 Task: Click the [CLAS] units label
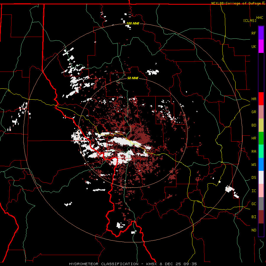click(250, 20)
